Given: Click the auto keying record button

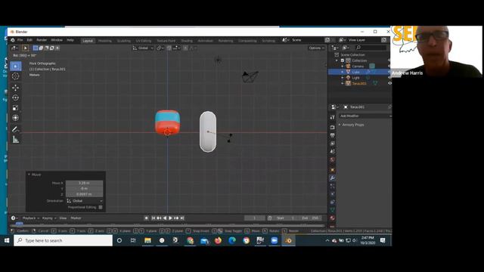Looking at the screenshot, I should (146, 218).
